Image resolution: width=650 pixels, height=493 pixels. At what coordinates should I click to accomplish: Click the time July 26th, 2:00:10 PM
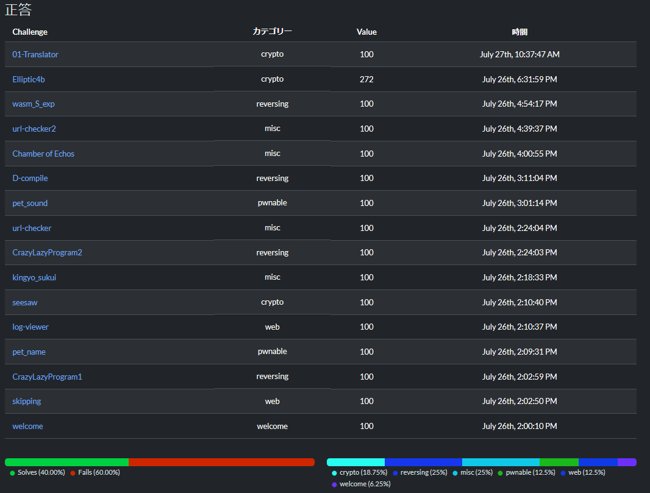tap(520, 427)
